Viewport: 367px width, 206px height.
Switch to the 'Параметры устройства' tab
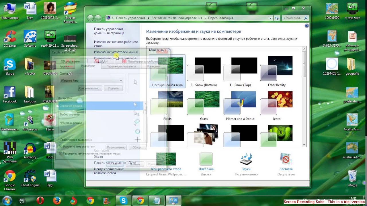[140, 62]
